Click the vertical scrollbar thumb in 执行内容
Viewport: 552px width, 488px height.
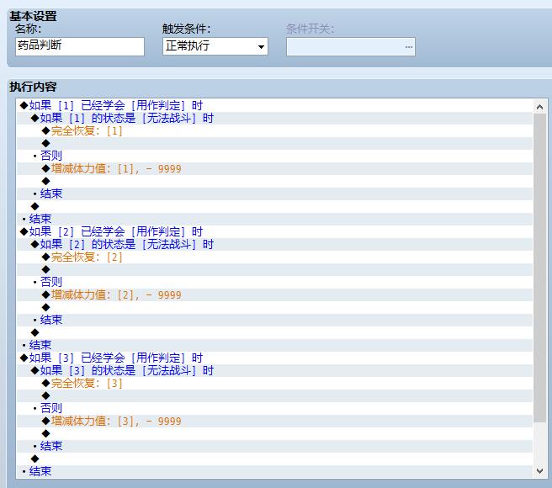tap(539, 268)
